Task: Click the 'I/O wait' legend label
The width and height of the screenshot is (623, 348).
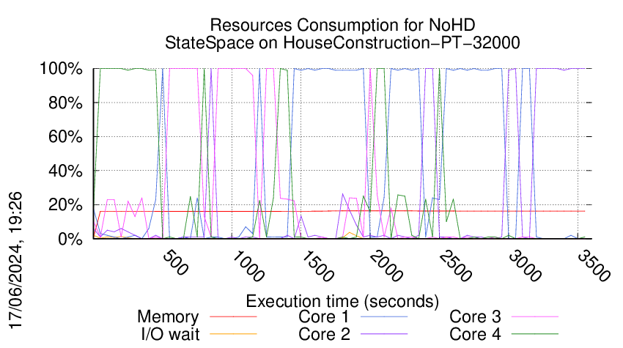Action: 171,334
